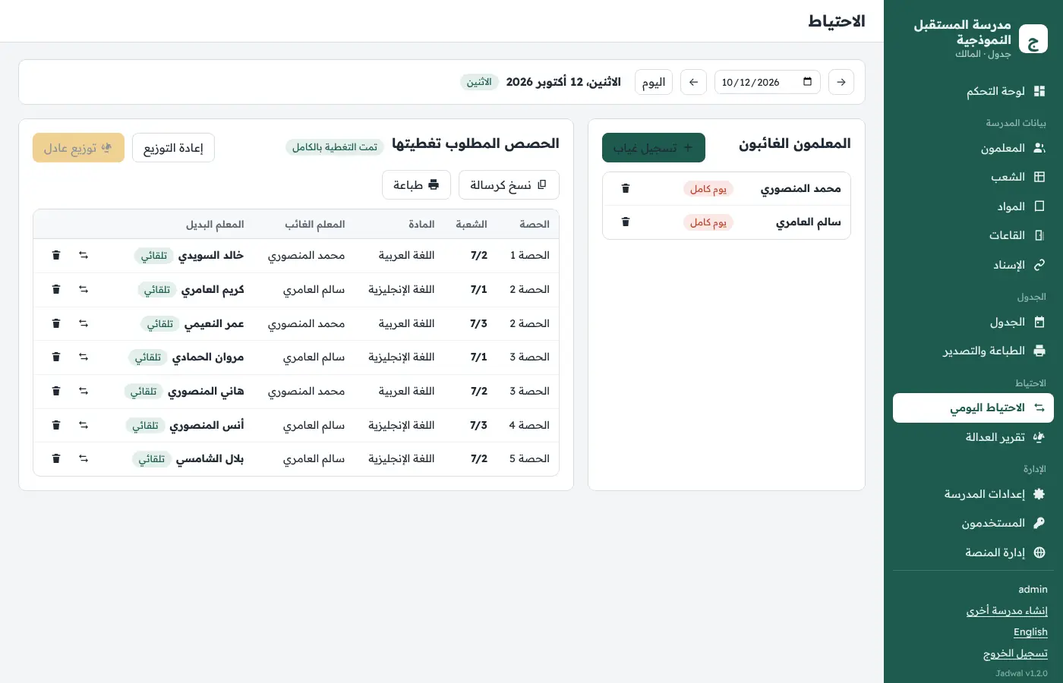Open المواد in the sidebar
This screenshot has width=1063, height=683.
[973, 206]
